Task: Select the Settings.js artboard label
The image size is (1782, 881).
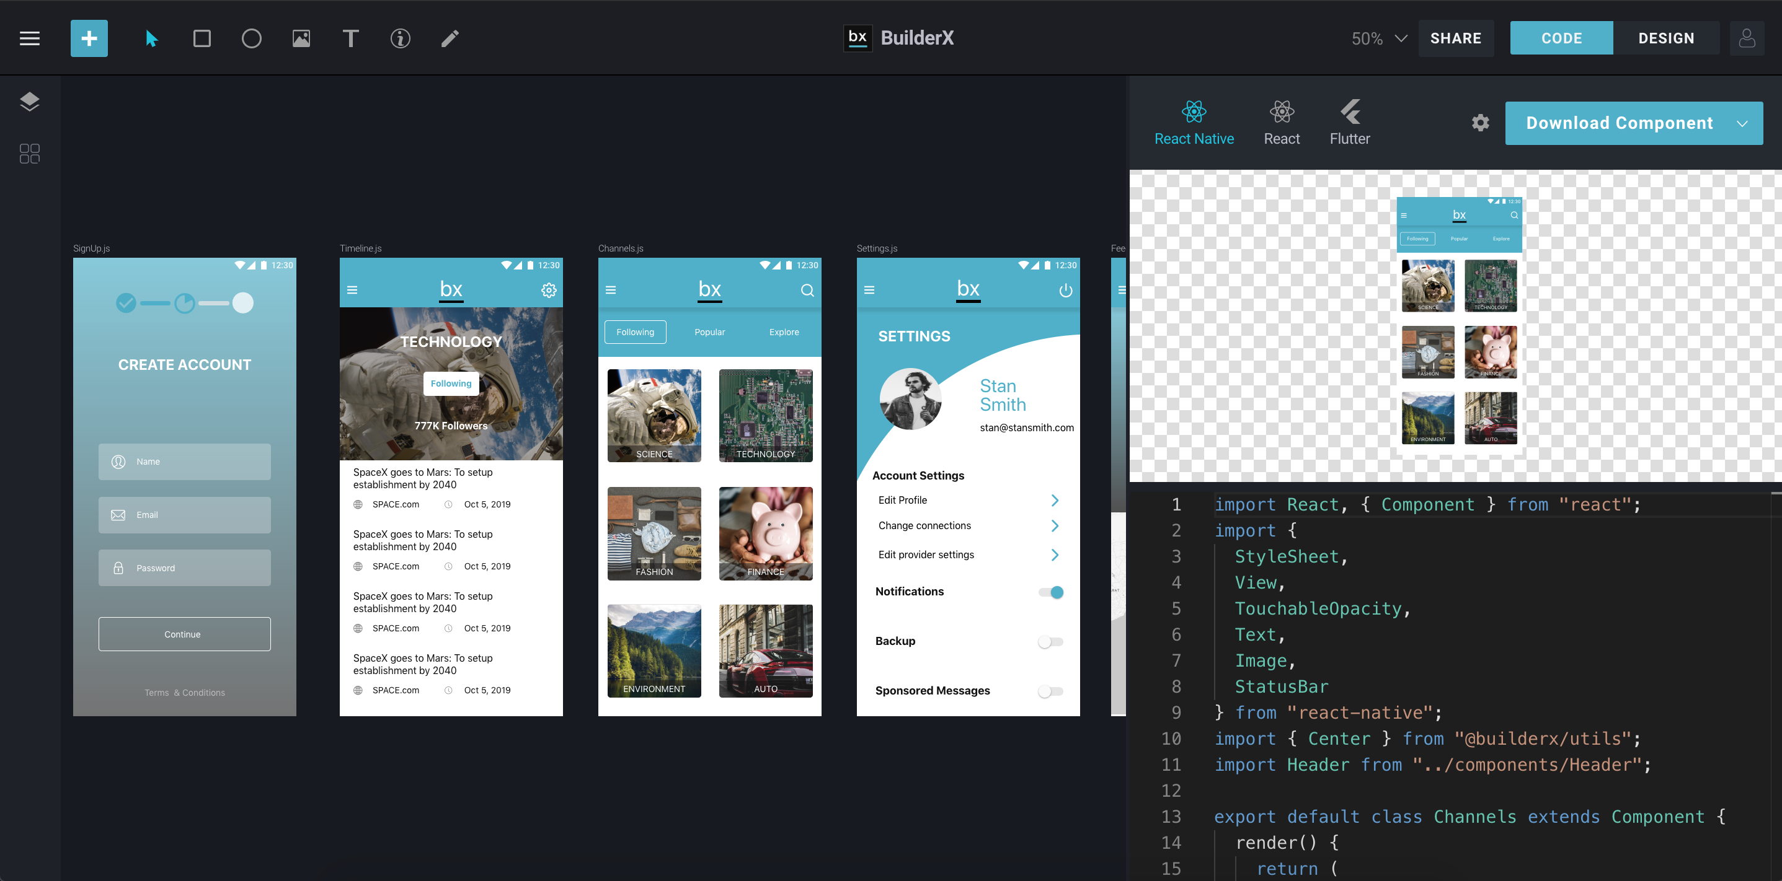Action: [877, 248]
